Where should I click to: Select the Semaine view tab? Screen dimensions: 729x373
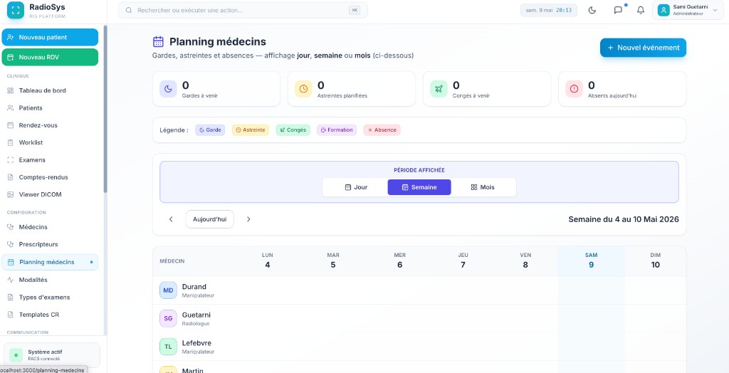point(419,187)
